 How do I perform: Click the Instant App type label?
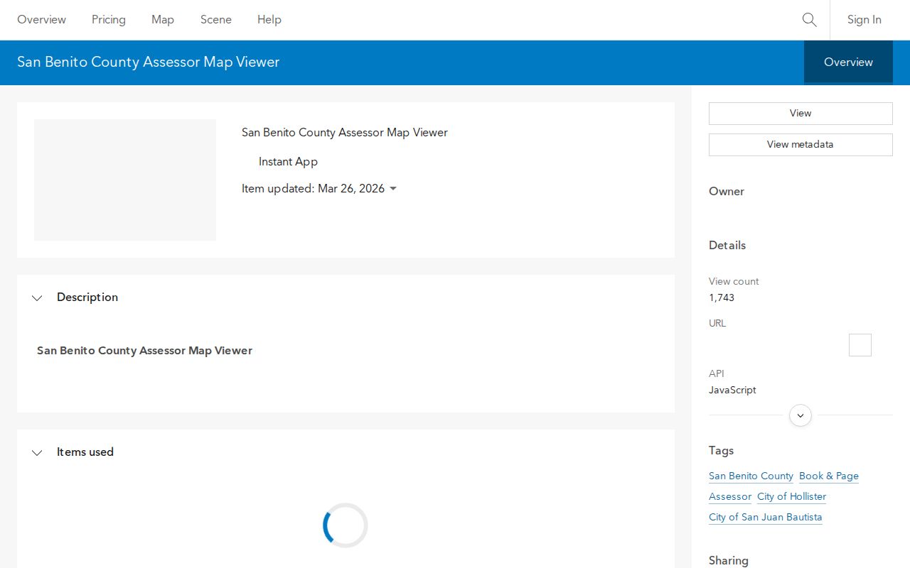(x=288, y=162)
